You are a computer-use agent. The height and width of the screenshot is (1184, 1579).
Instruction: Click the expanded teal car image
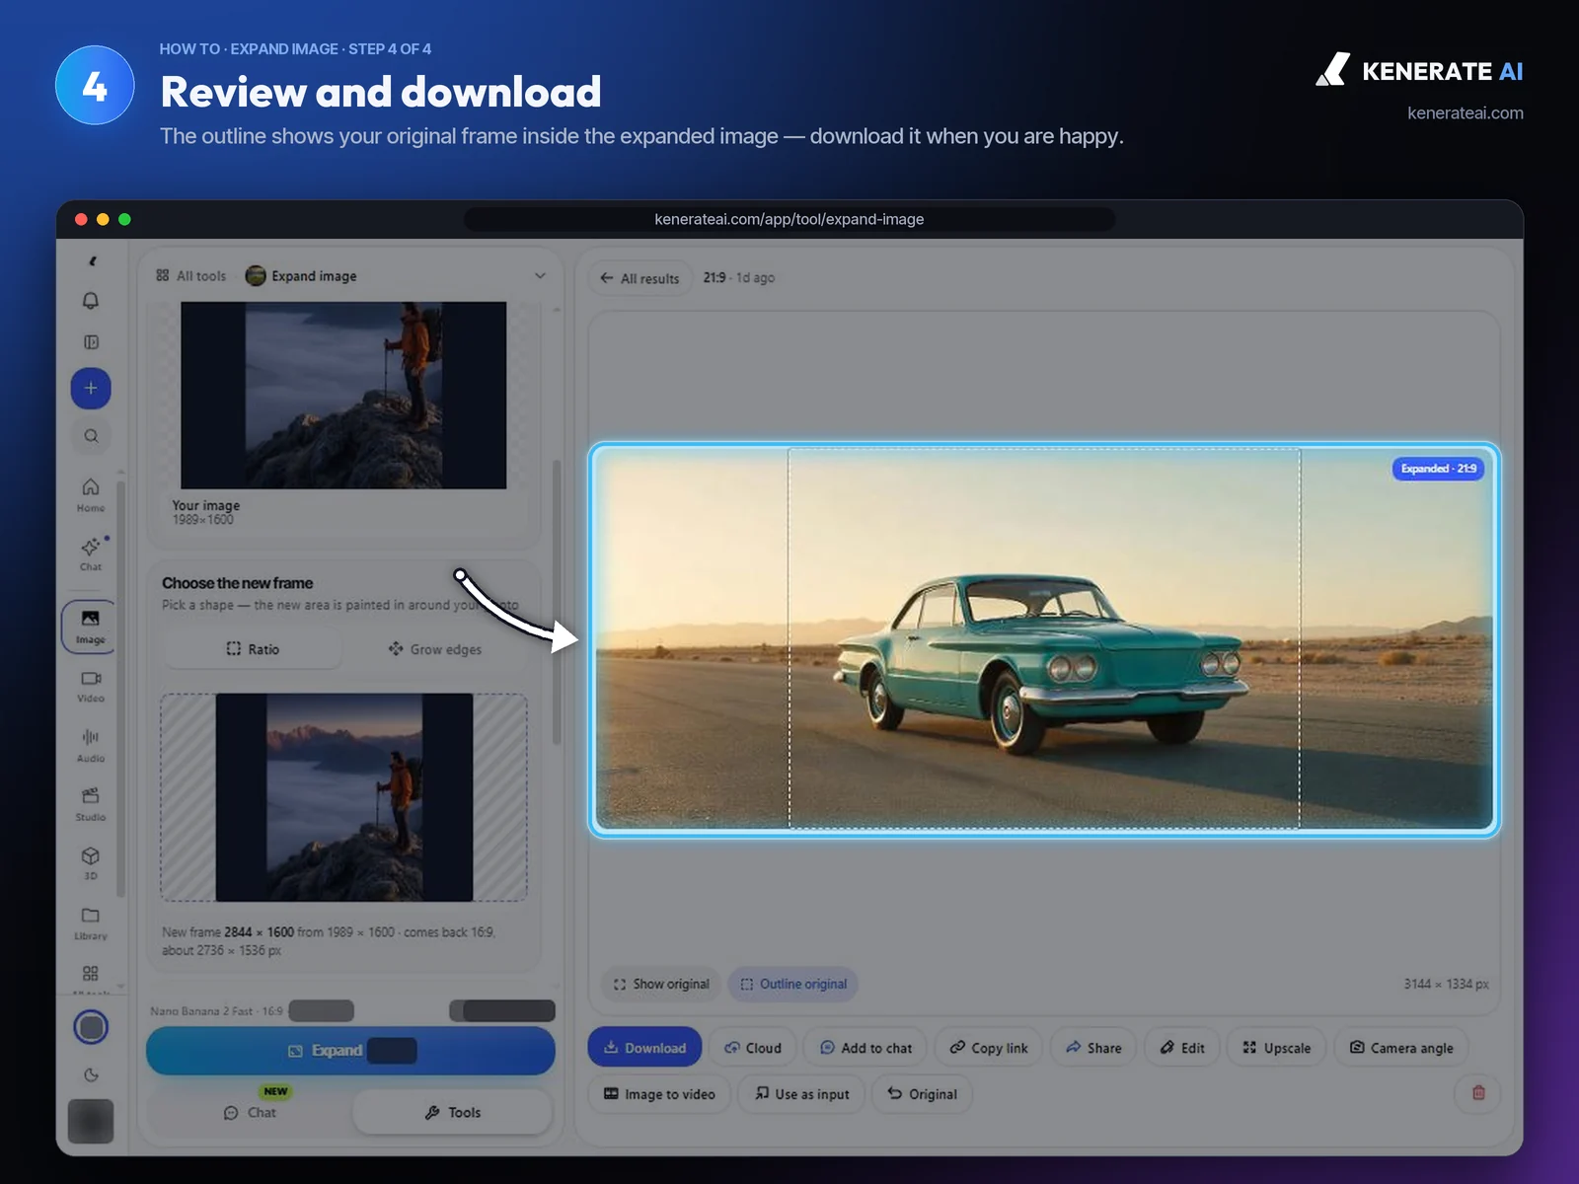[x=1044, y=639]
